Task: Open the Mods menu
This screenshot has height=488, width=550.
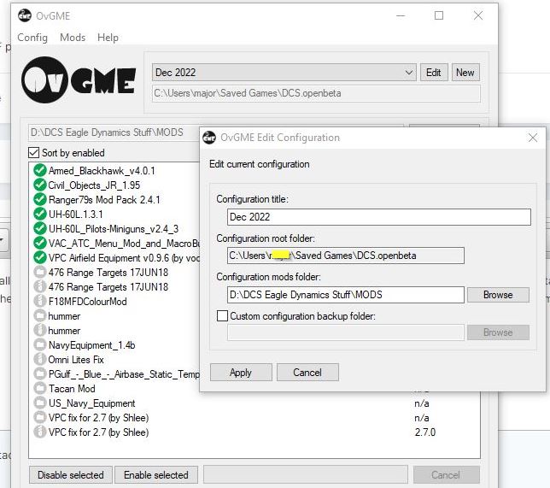Action: tap(73, 38)
